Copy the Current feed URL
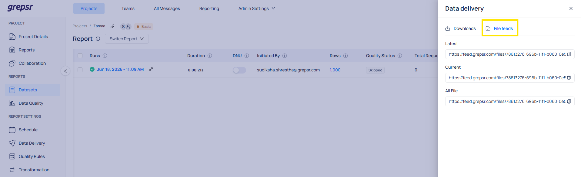Image resolution: width=581 pixels, height=177 pixels. 569,78
